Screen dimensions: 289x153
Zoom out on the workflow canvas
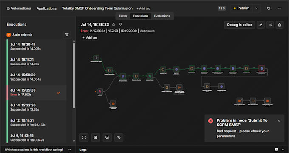tap(107, 137)
